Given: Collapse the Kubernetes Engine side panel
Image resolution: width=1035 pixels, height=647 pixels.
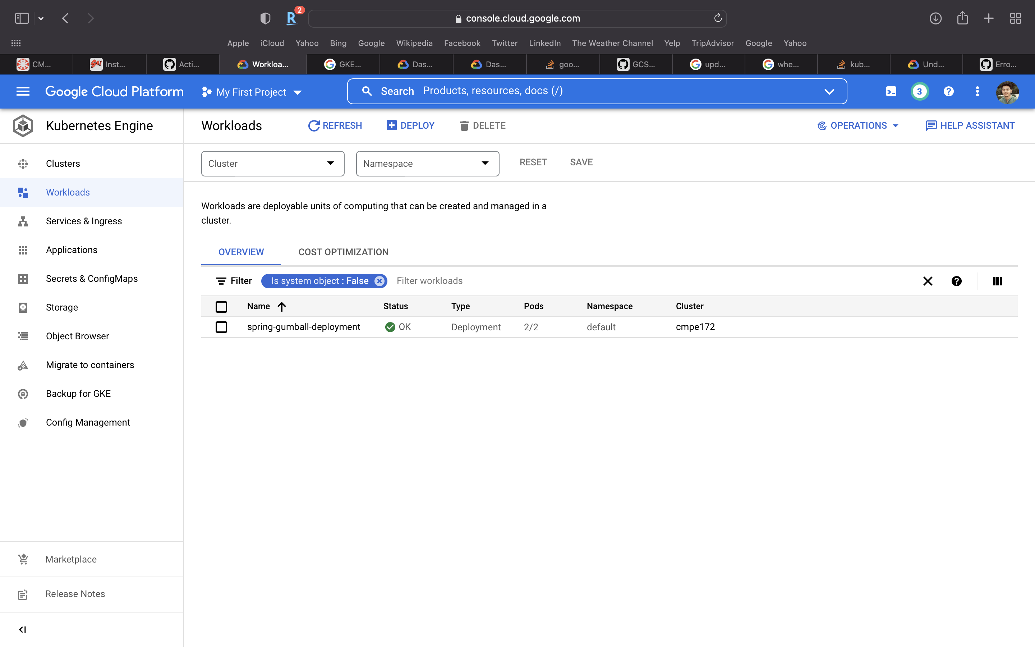Looking at the screenshot, I should (23, 629).
